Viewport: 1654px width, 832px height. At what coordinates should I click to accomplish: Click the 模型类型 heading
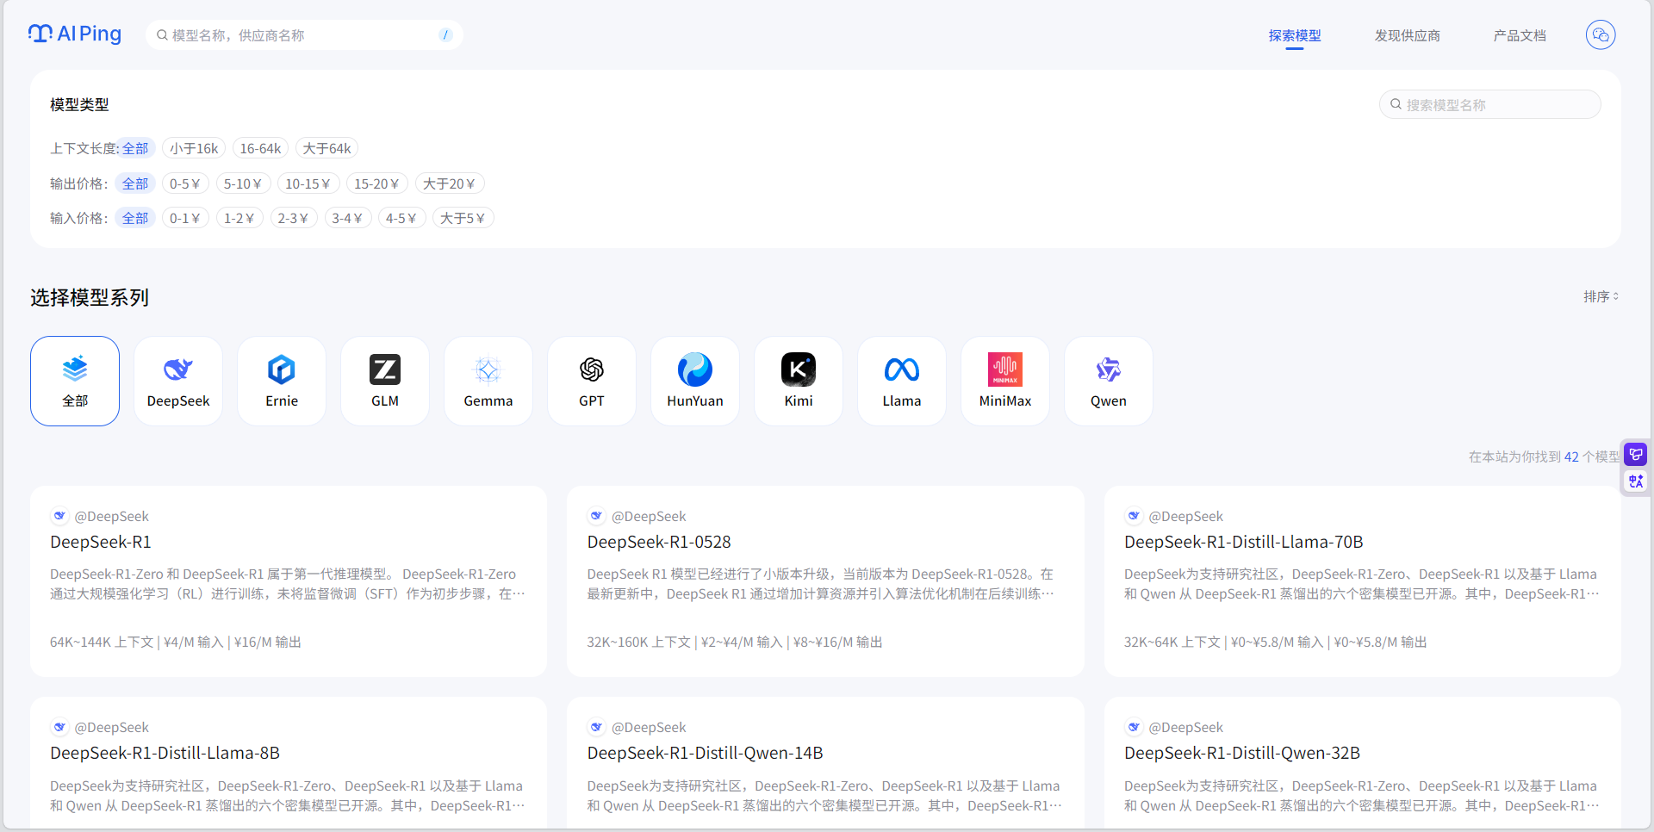pyautogui.click(x=79, y=104)
